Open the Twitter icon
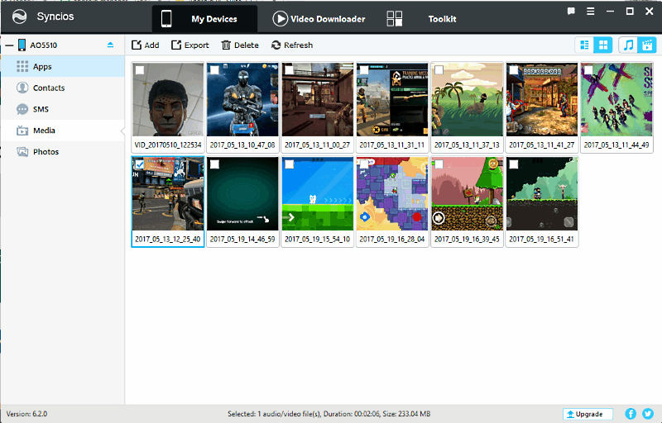The width and height of the screenshot is (662, 423). coord(648,414)
